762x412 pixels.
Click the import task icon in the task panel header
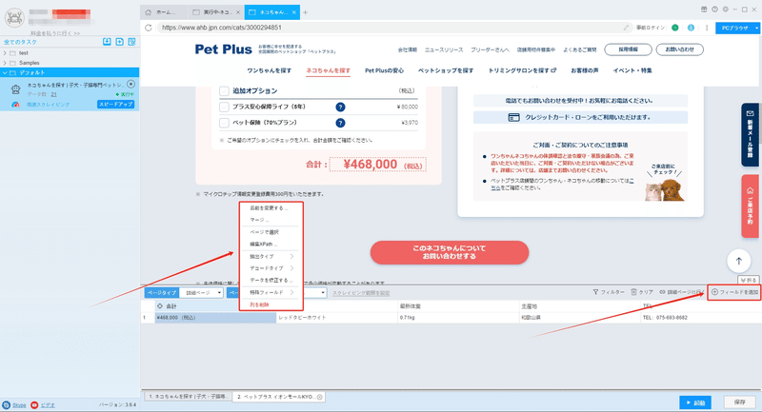(x=107, y=42)
